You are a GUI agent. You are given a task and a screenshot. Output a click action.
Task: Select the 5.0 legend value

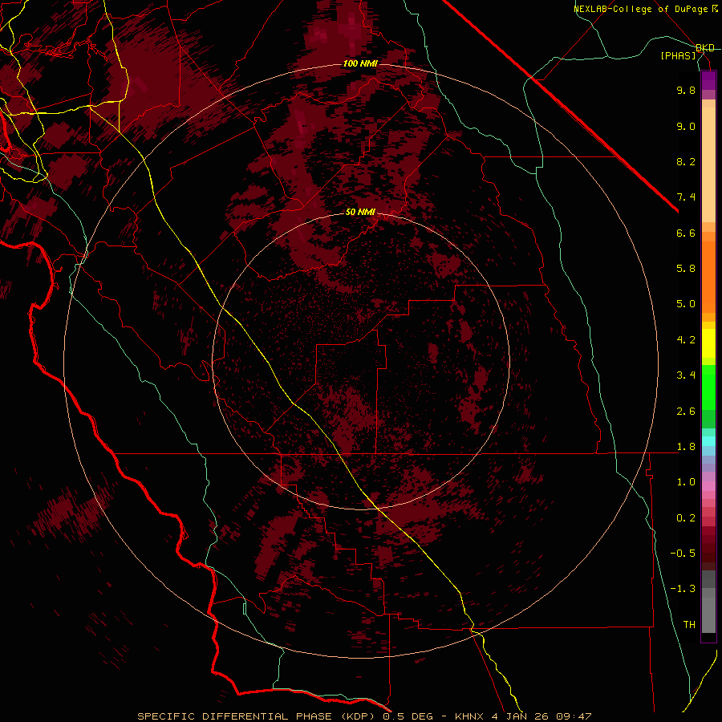click(686, 304)
